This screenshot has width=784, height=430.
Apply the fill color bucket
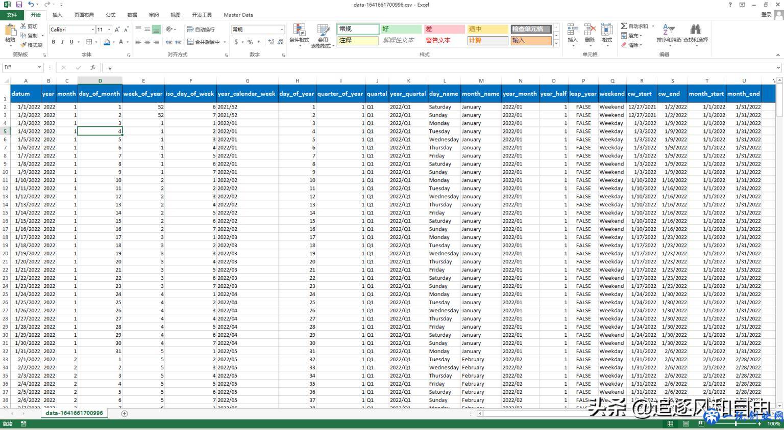pyautogui.click(x=107, y=42)
